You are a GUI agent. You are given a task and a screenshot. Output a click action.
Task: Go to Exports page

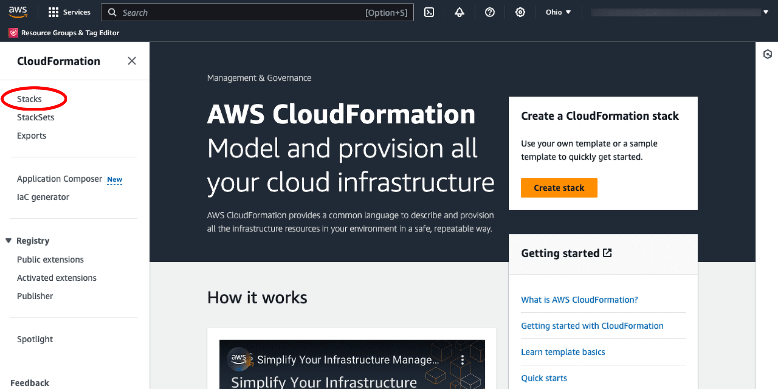pos(32,136)
